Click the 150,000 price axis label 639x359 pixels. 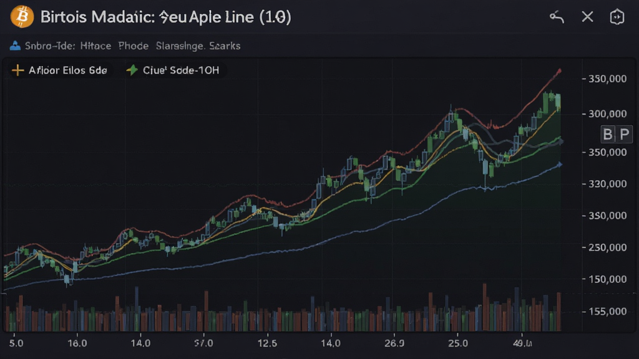pos(608,279)
